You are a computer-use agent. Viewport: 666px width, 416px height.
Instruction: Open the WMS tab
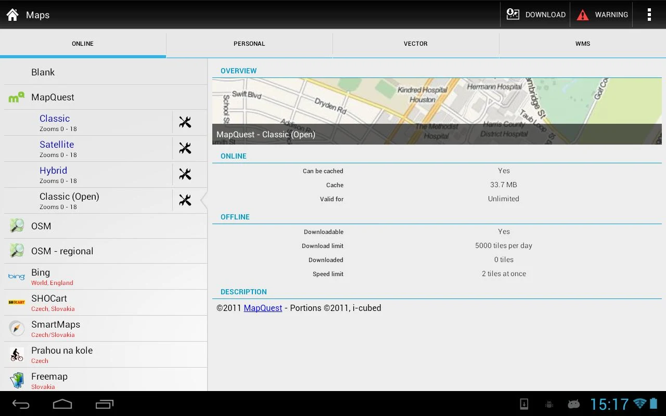583,44
